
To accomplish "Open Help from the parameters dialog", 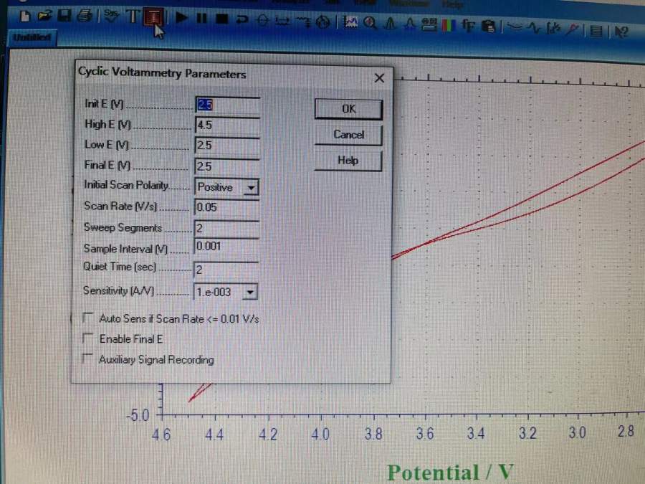I will 348,161.
